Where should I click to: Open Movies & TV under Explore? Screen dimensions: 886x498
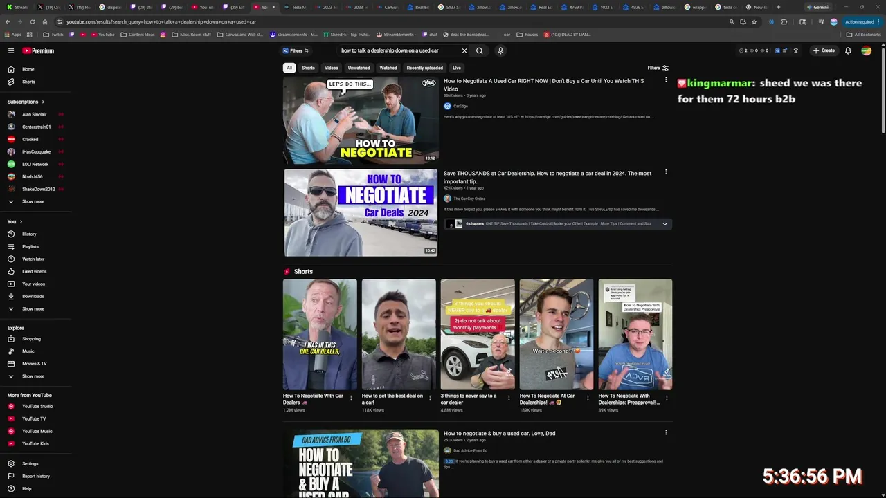pyautogui.click(x=35, y=364)
